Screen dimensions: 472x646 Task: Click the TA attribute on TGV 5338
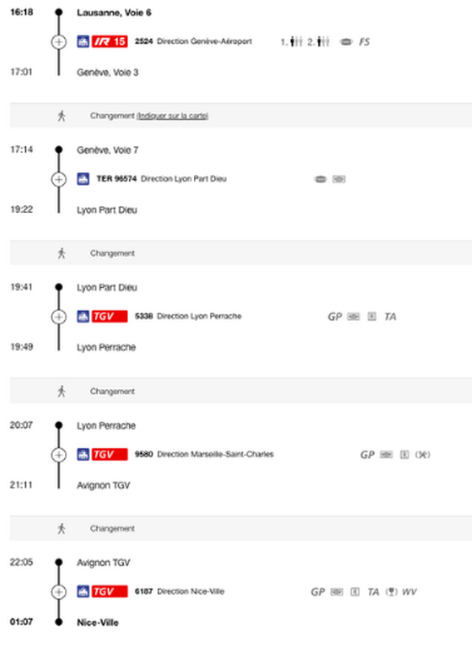(390, 316)
